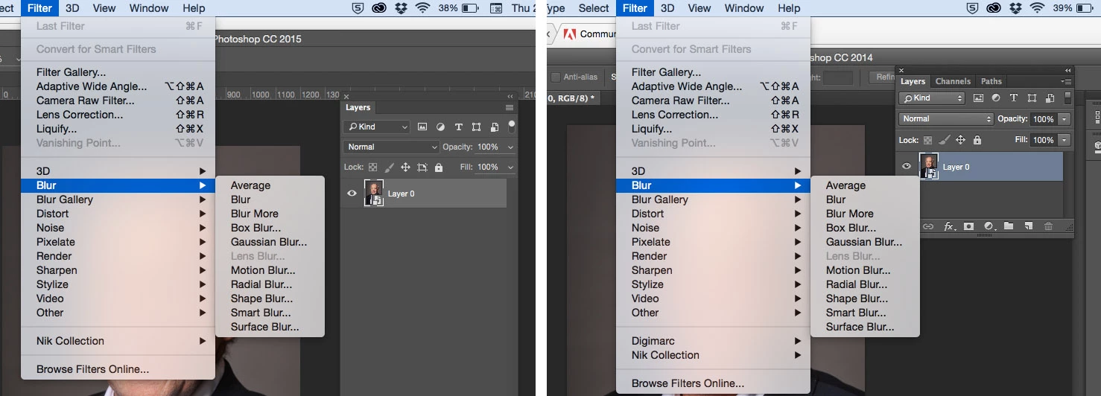This screenshot has height=396, width=1101.
Task: Switch to Channels tab in CC 2014 panel
Action: pos(954,81)
